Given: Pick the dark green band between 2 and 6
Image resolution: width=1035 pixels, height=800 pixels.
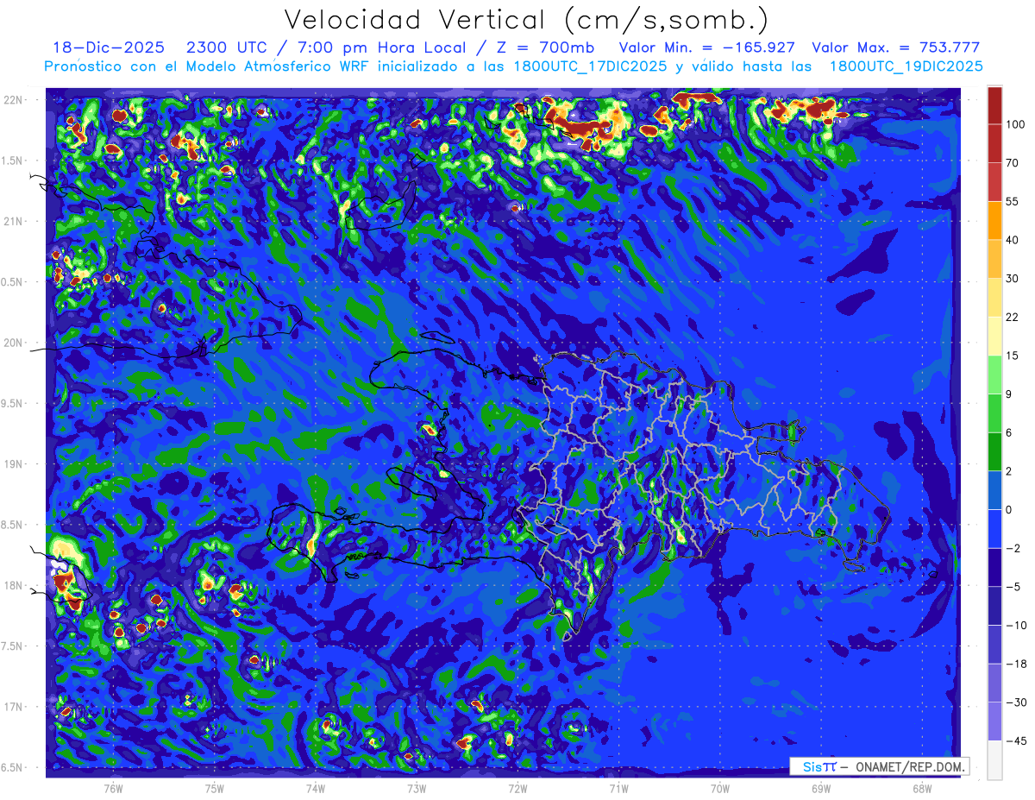Looking at the screenshot, I should pos(994,450).
